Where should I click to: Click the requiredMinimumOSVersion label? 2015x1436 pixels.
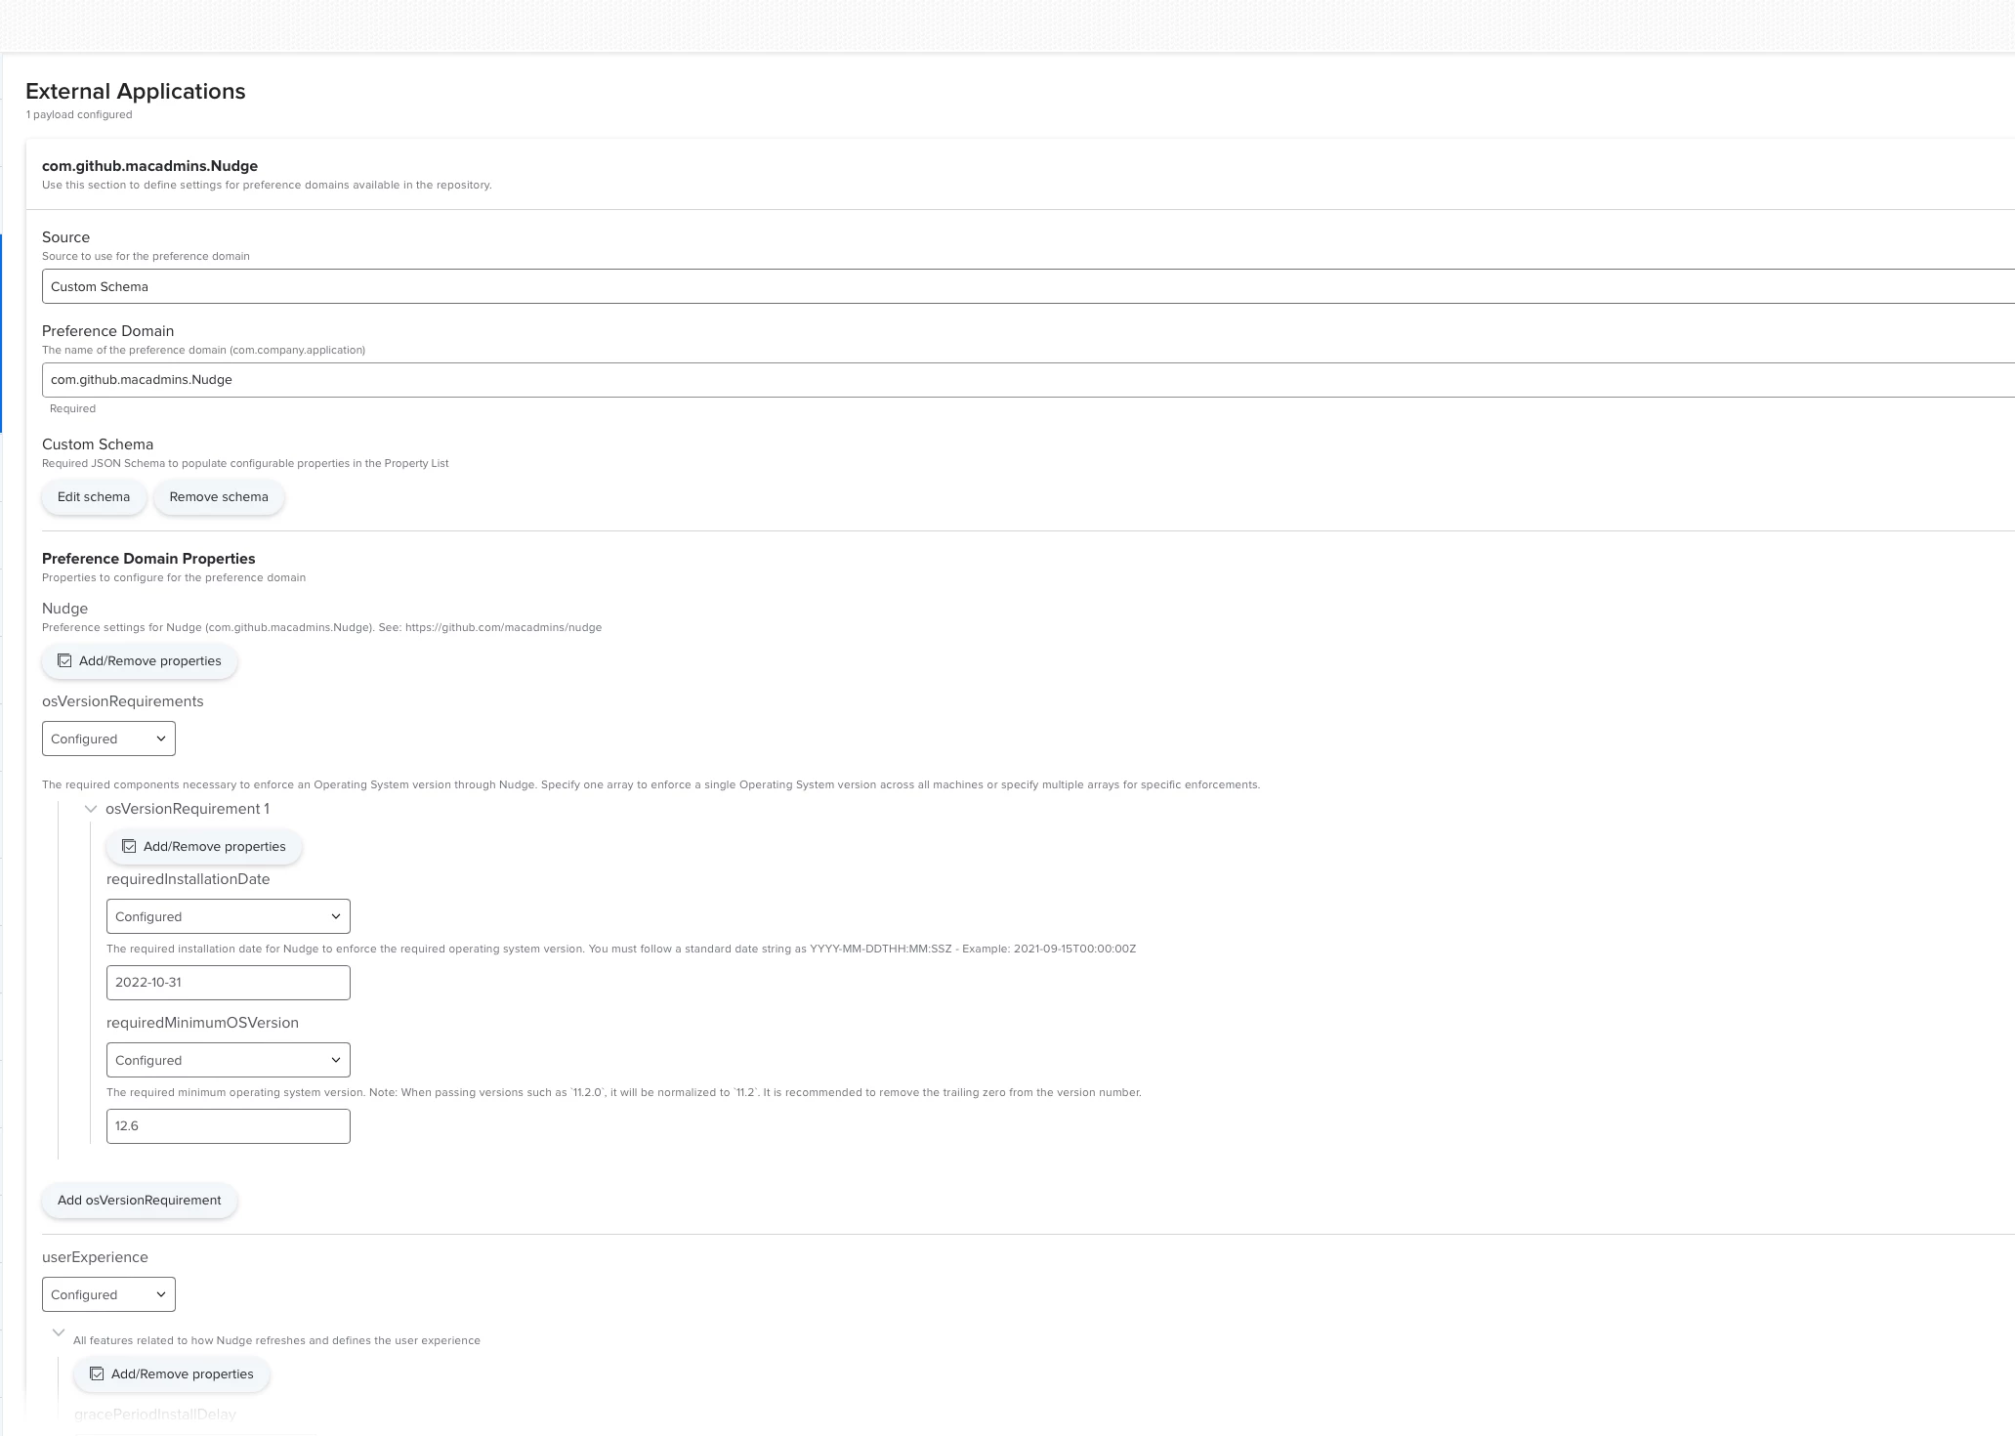tap(202, 1023)
